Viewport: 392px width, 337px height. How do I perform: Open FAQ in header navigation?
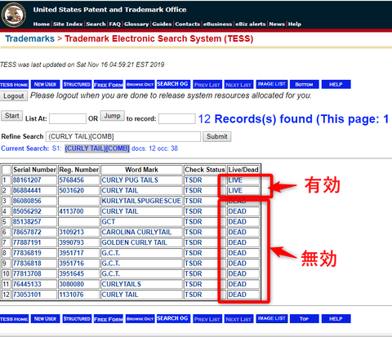pyautogui.click(x=115, y=24)
